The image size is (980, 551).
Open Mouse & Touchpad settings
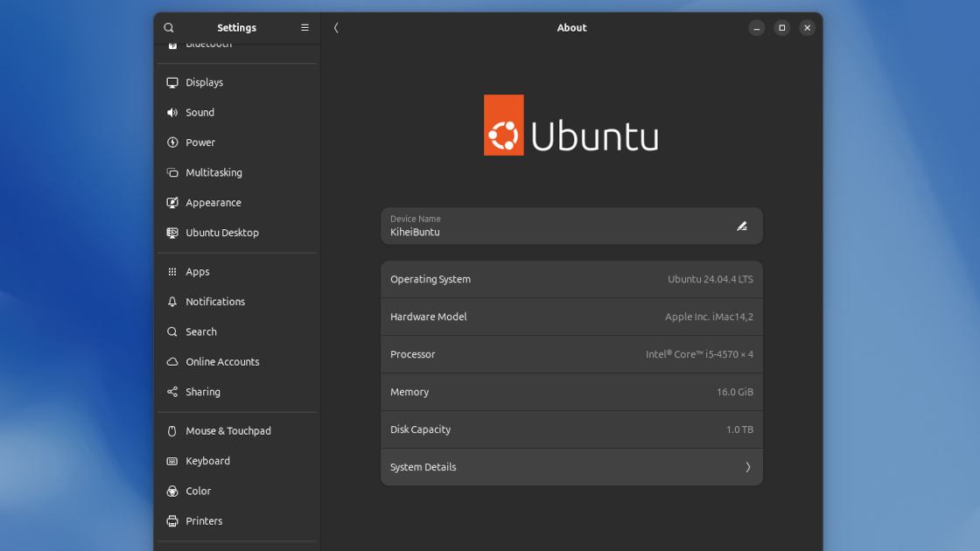[x=229, y=430]
